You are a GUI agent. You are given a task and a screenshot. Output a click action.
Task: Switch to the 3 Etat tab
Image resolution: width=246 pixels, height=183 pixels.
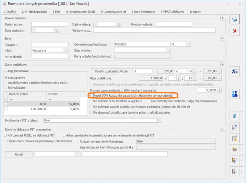coord(56,12)
